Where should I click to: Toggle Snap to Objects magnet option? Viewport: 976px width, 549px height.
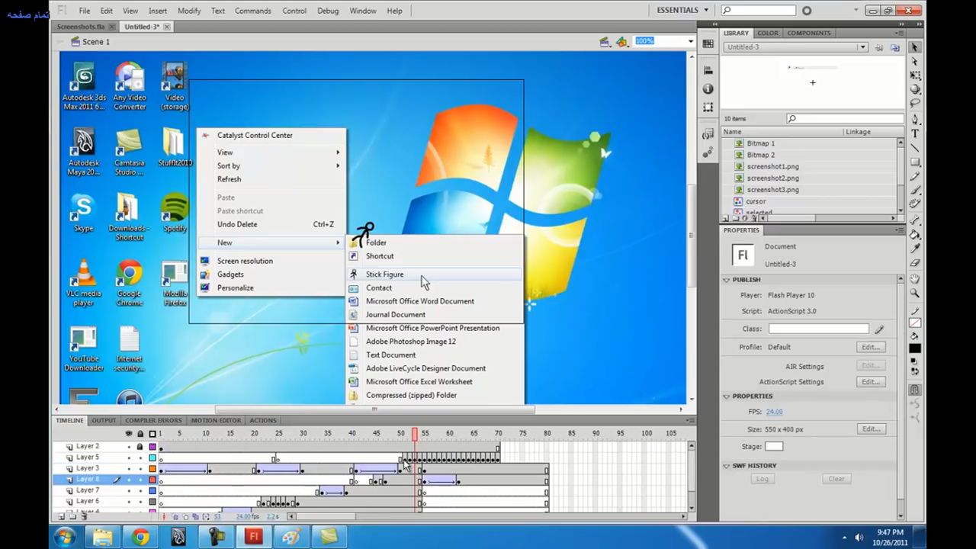(915, 390)
